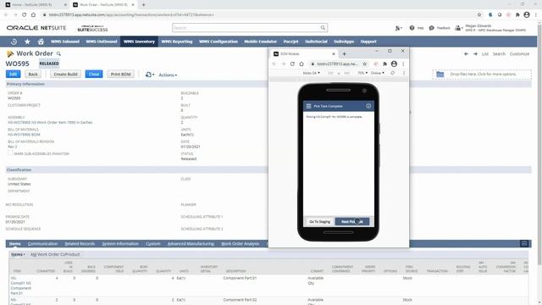Viewport: 542px width, 305px height.
Task: Open the Online throttling dropdown
Action: [x=377, y=73]
